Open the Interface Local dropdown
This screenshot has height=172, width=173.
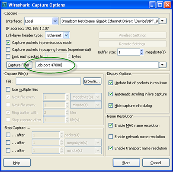(55, 21)
